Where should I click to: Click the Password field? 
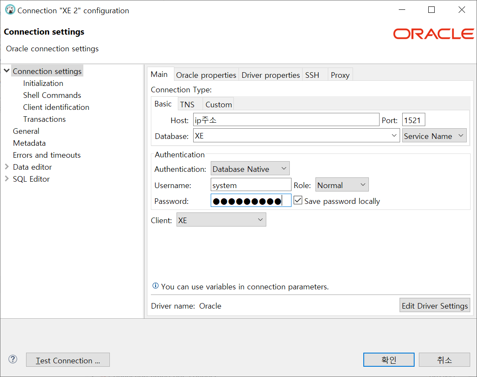[250, 200]
